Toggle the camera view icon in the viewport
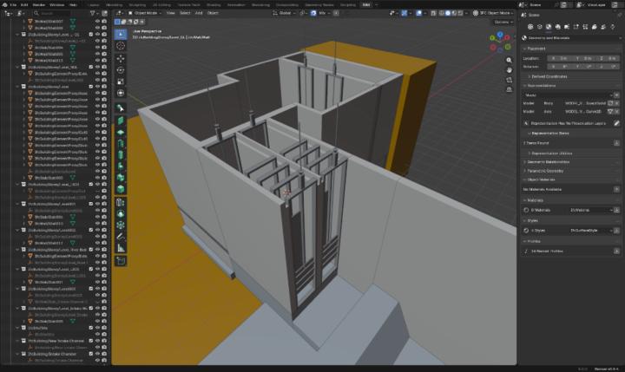 tap(510, 81)
